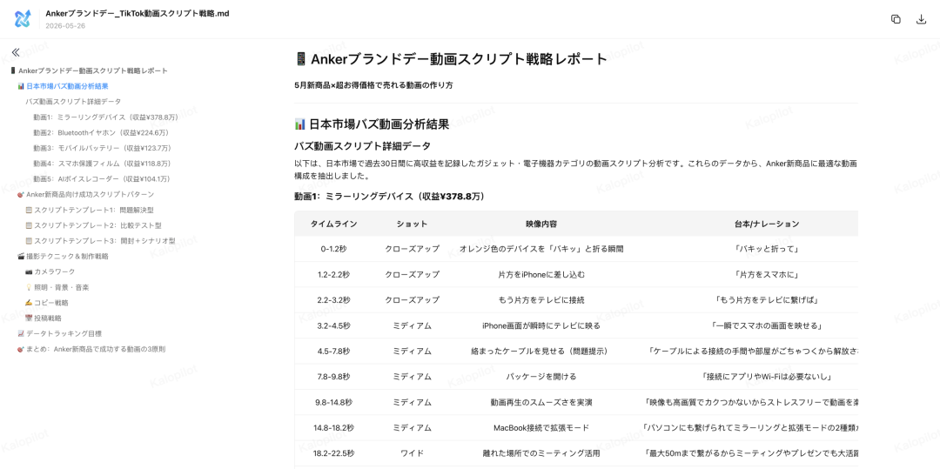This screenshot has height=469, width=940.
Task: Click the 3.2-4.5秒 timeline cell
Action: pyautogui.click(x=333, y=325)
